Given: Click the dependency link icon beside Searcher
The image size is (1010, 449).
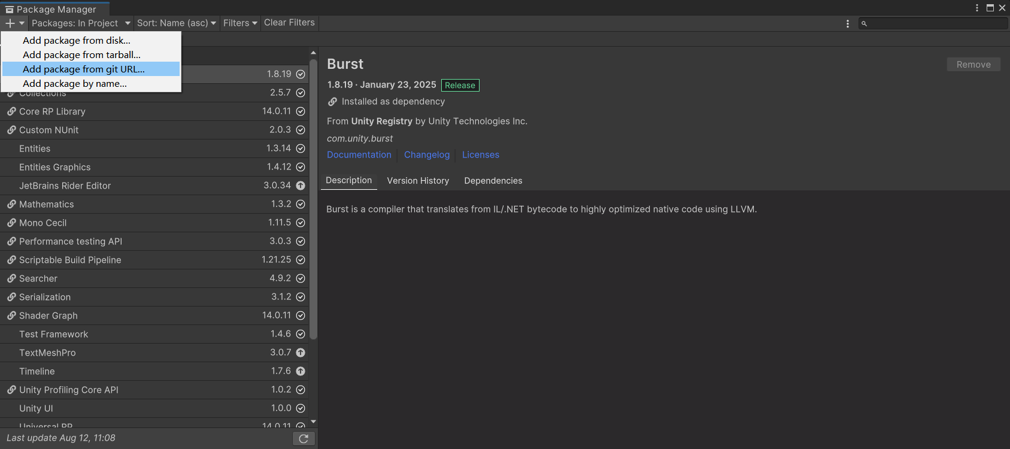Looking at the screenshot, I should (x=11, y=278).
